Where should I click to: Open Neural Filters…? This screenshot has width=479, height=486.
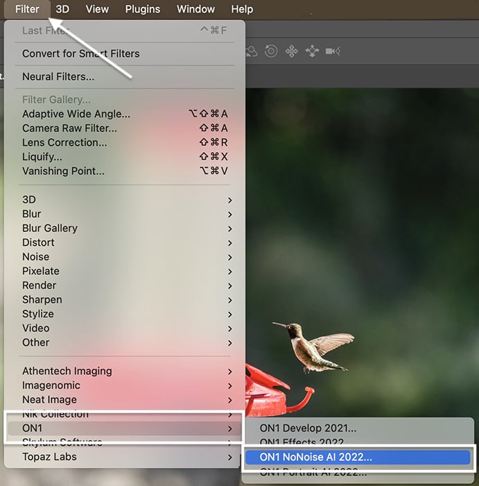125,76
